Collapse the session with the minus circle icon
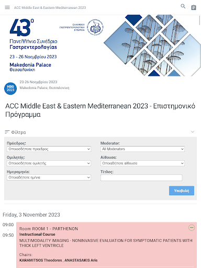This screenshot has height=268, width=201. coord(192,228)
